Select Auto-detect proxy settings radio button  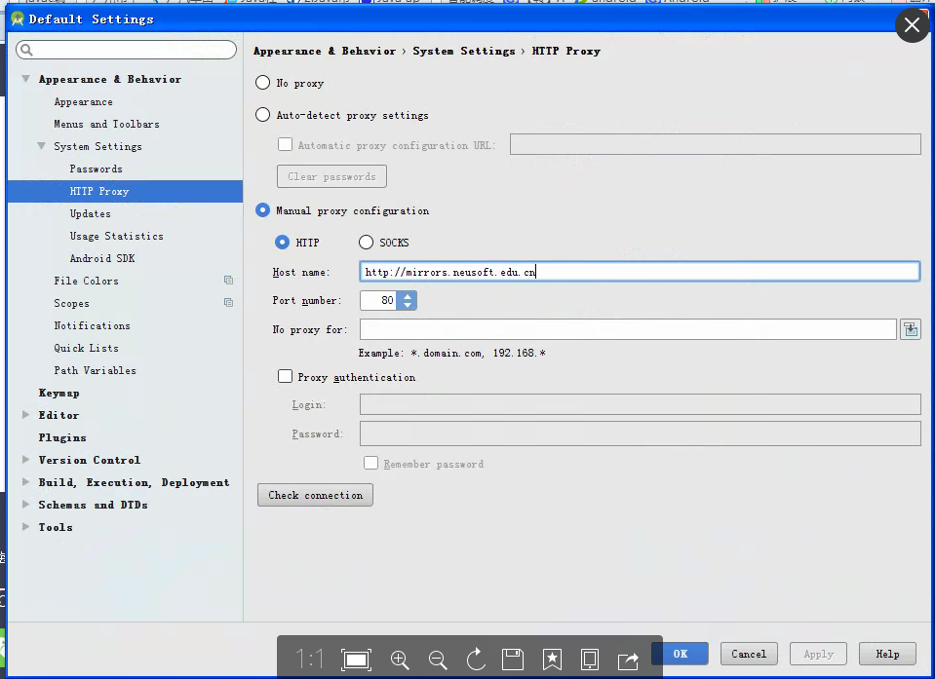pos(263,115)
